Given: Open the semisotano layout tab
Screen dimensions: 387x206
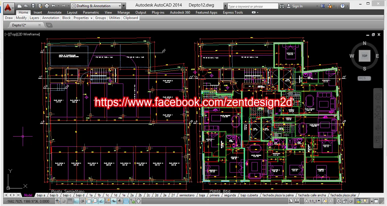Looking at the screenshot, I should point(187,195).
